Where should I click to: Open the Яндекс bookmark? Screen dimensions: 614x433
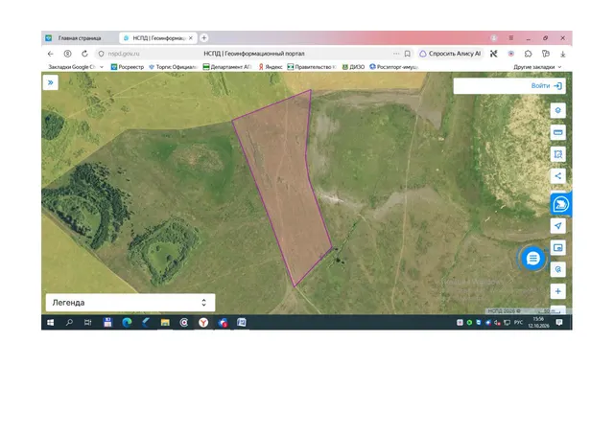pos(271,67)
